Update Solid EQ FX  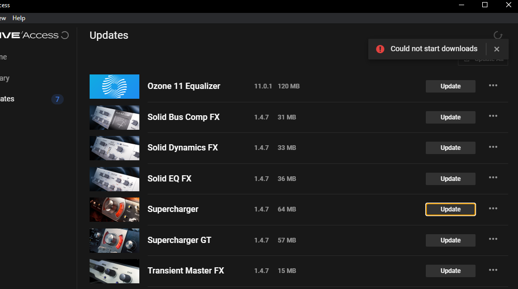[x=450, y=179]
